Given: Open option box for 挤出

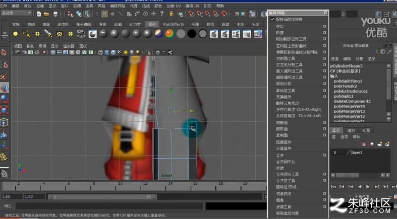Looking at the screenshot, I should [324, 26].
